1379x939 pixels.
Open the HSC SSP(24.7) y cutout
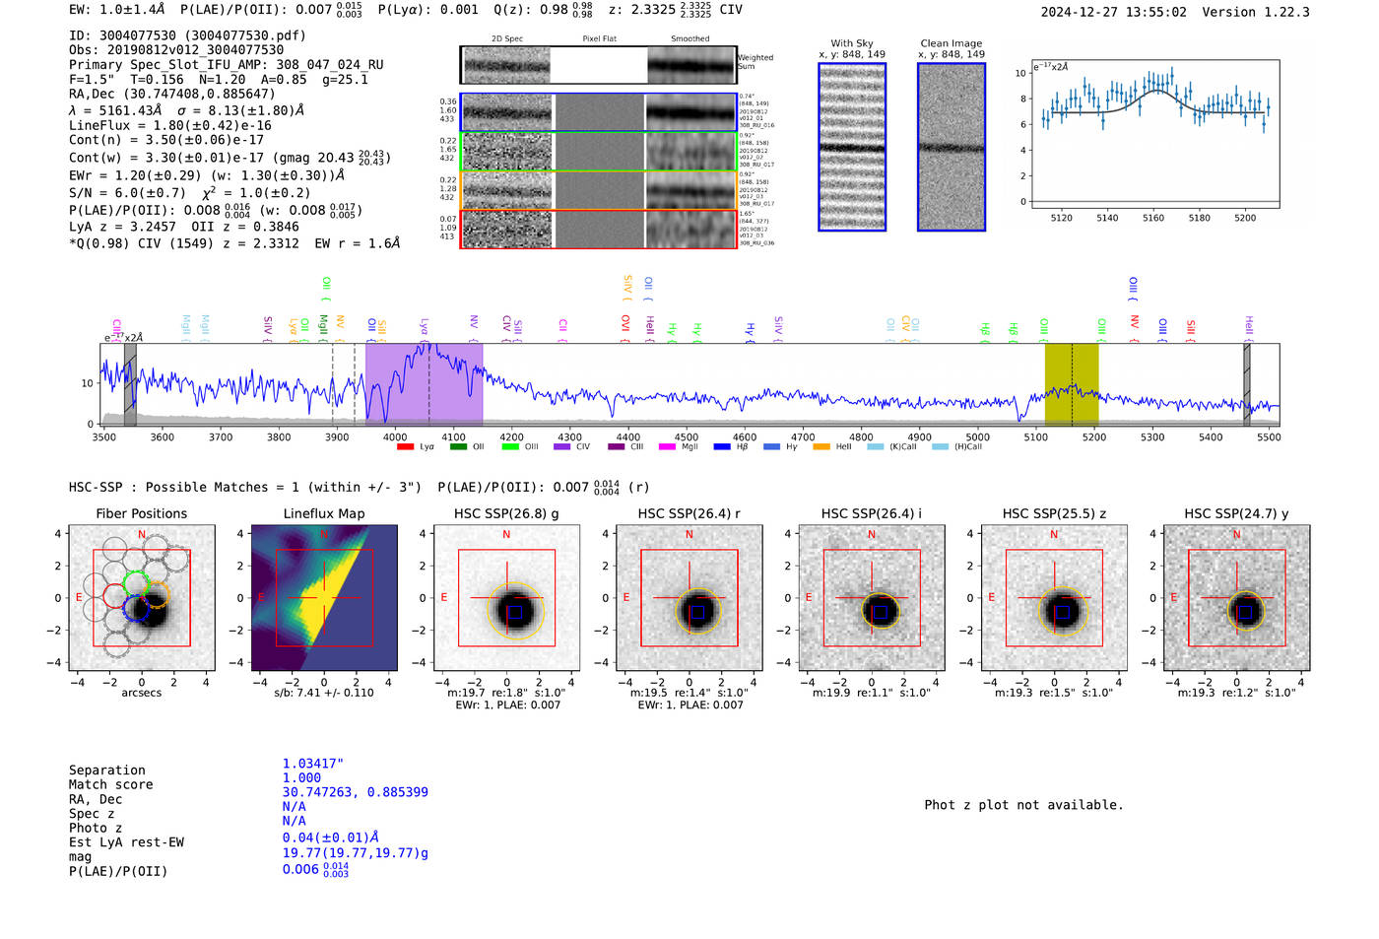pyautogui.click(x=1237, y=597)
